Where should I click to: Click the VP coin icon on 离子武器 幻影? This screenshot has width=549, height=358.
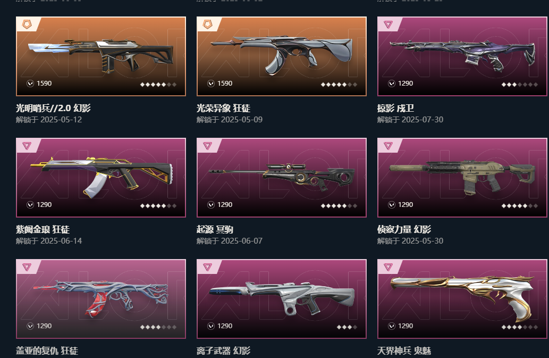(x=211, y=326)
